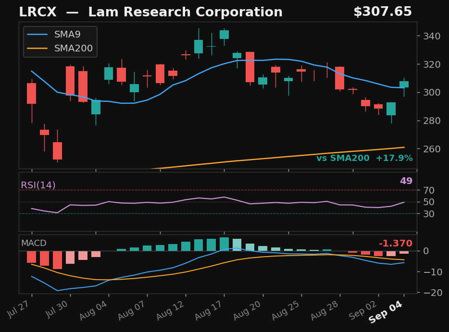Viewport: 449px width, 332px height.
Task: Click the MACD value -1.370
Action: [x=396, y=243]
